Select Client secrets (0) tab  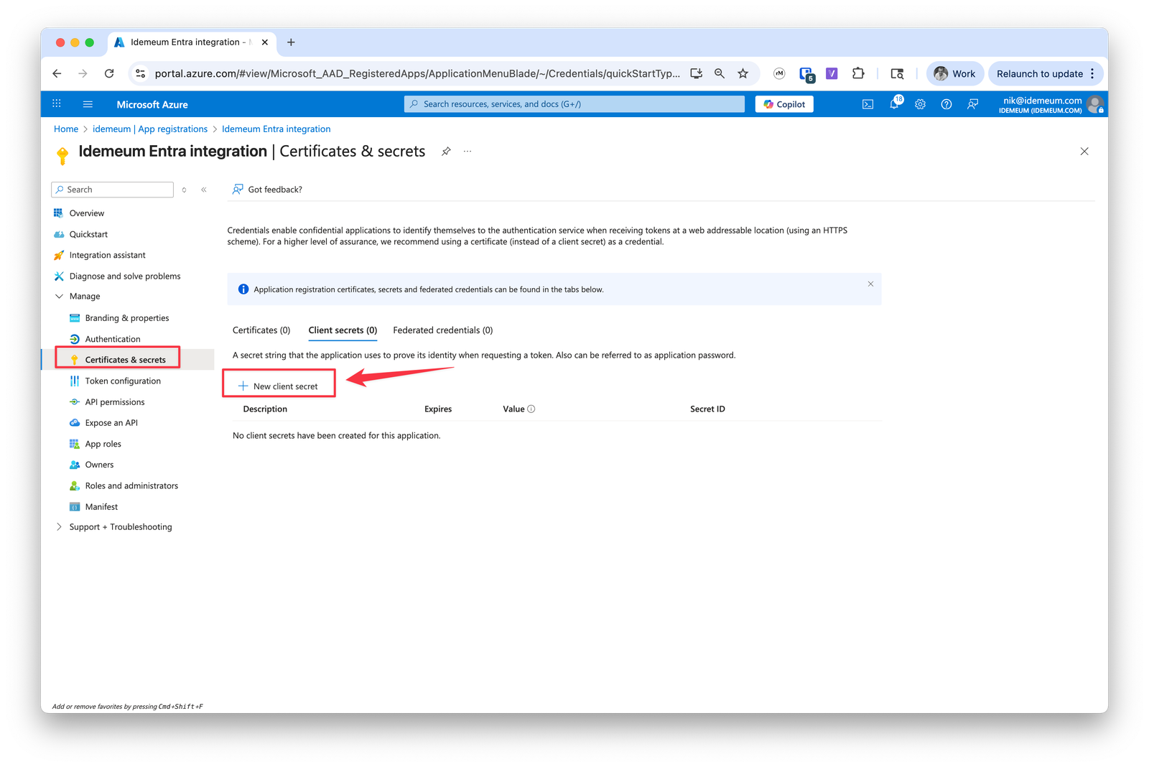point(343,330)
